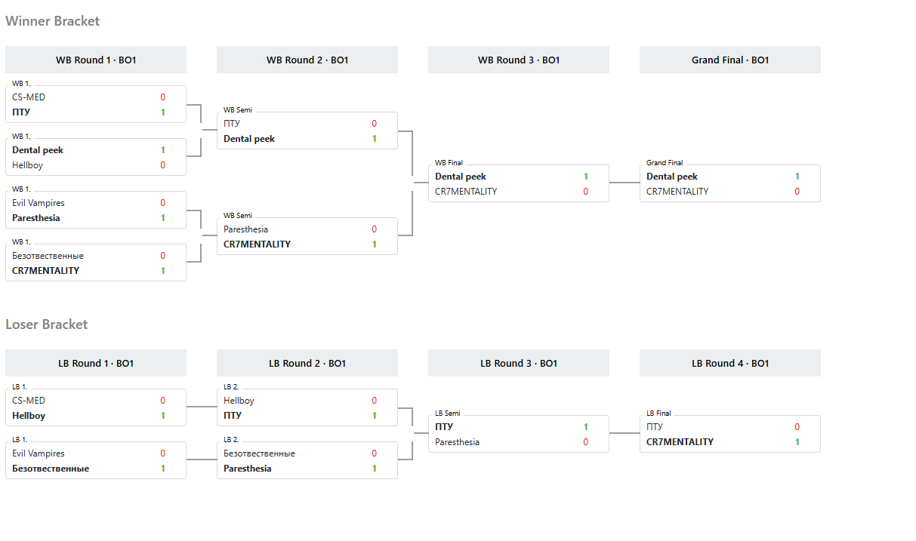
Task: Select Безответственные in WB Round 1
Action: tap(48, 256)
